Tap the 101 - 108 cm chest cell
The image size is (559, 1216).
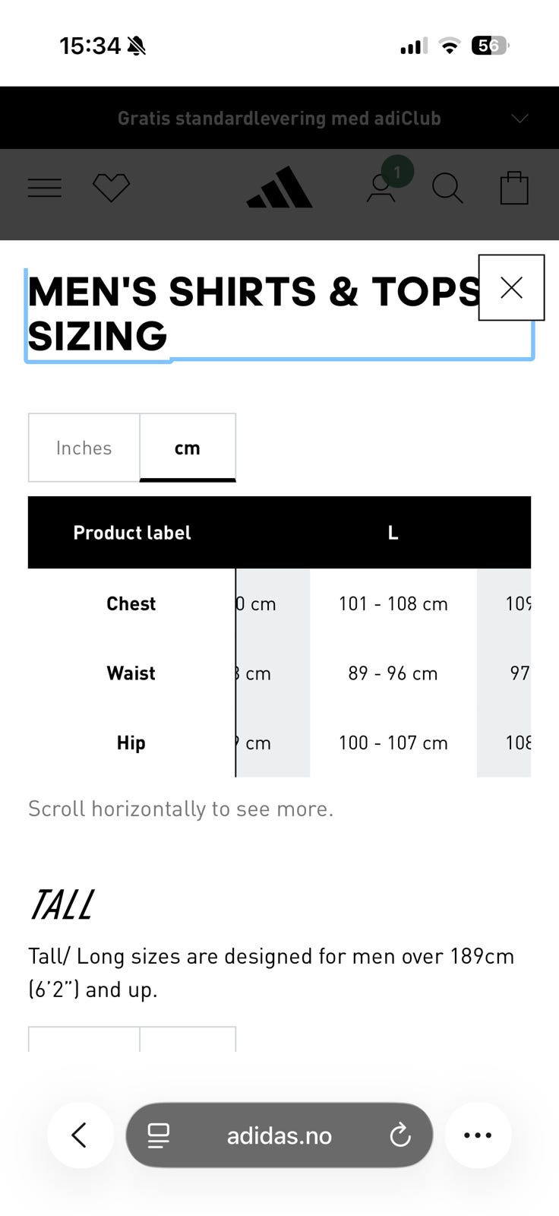[393, 603]
